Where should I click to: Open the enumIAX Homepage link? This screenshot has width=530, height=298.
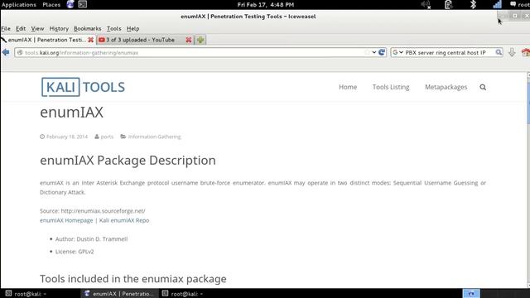click(66, 220)
